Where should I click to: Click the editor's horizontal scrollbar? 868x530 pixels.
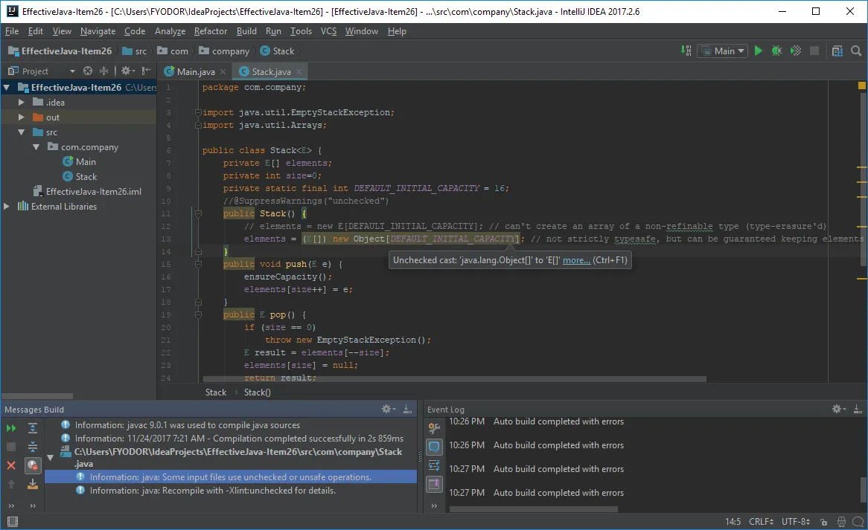click(454, 379)
